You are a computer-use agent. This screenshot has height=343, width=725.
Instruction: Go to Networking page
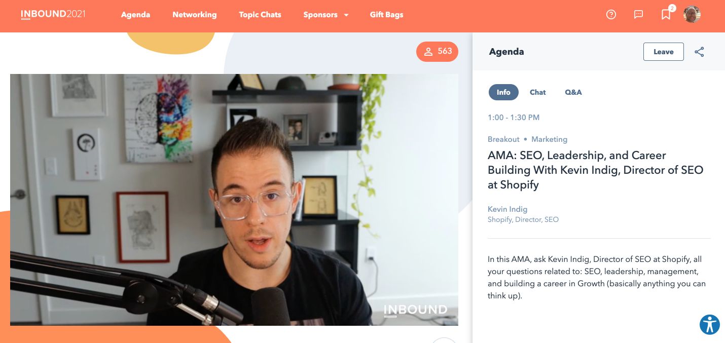195,15
